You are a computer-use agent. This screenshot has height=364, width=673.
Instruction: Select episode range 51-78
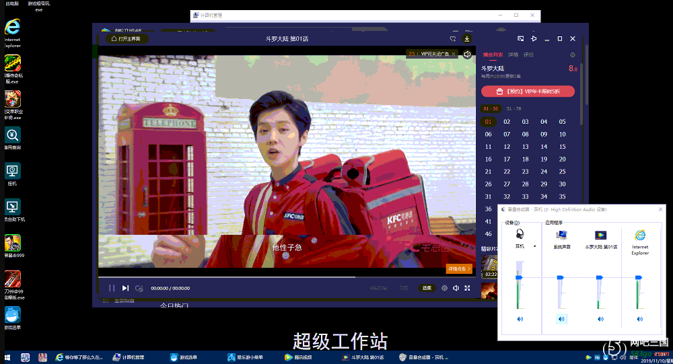coord(513,108)
